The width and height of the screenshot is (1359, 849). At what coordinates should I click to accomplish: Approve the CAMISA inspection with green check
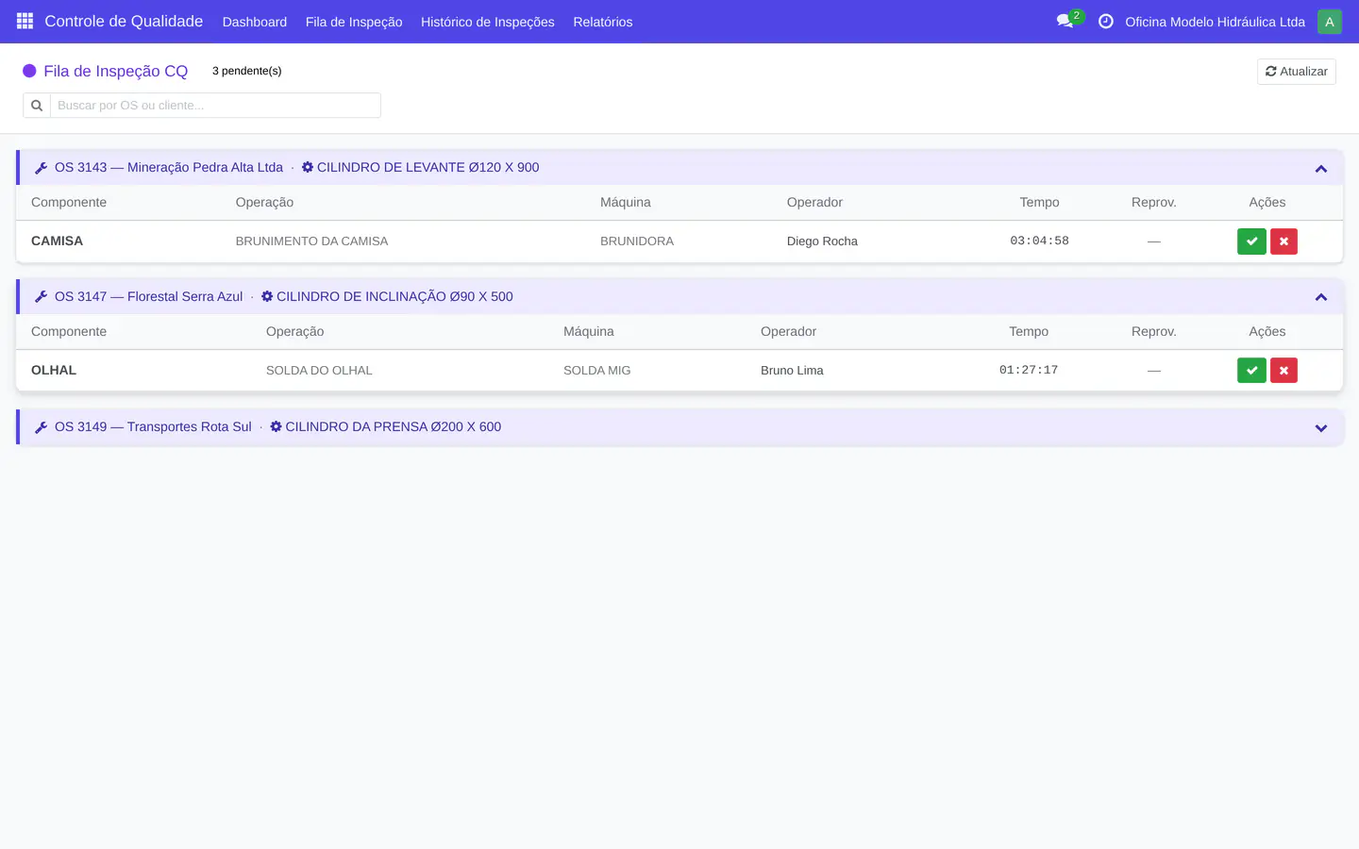[x=1251, y=241]
